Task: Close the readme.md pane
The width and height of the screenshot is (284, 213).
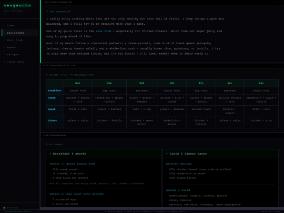Action: (x=281, y=2)
